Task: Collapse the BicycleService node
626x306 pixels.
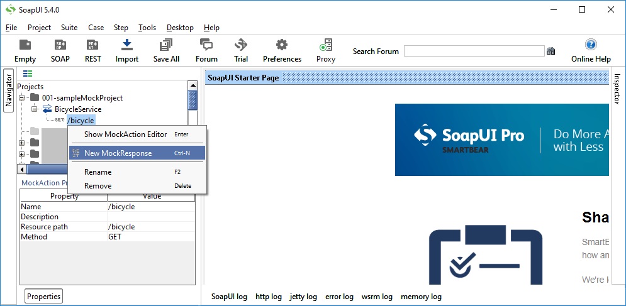Action: click(x=35, y=109)
